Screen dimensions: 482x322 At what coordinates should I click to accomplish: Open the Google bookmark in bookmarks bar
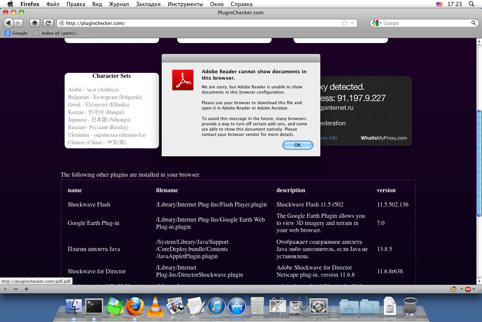tap(16, 33)
